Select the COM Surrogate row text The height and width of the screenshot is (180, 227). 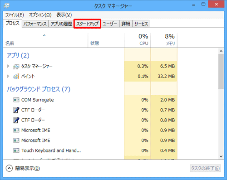38,100
